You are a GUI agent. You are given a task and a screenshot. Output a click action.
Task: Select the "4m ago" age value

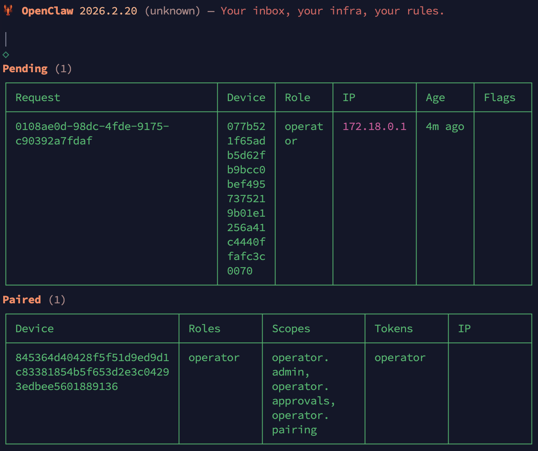click(x=445, y=126)
